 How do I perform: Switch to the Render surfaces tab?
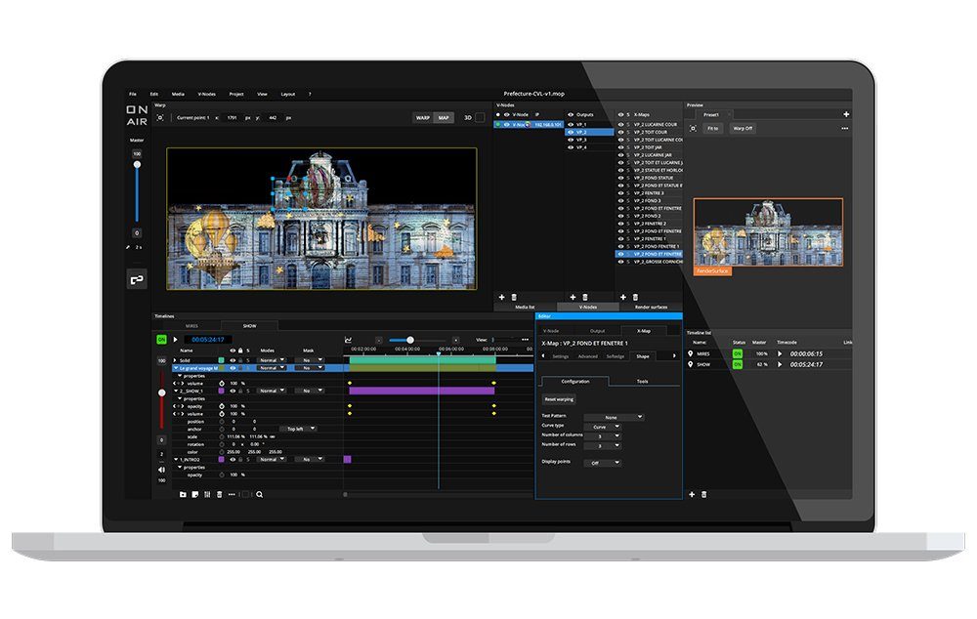651,307
